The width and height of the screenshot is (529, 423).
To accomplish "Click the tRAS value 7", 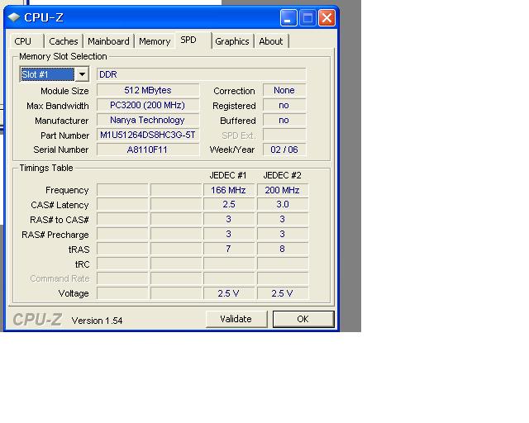I will (x=228, y=249).
